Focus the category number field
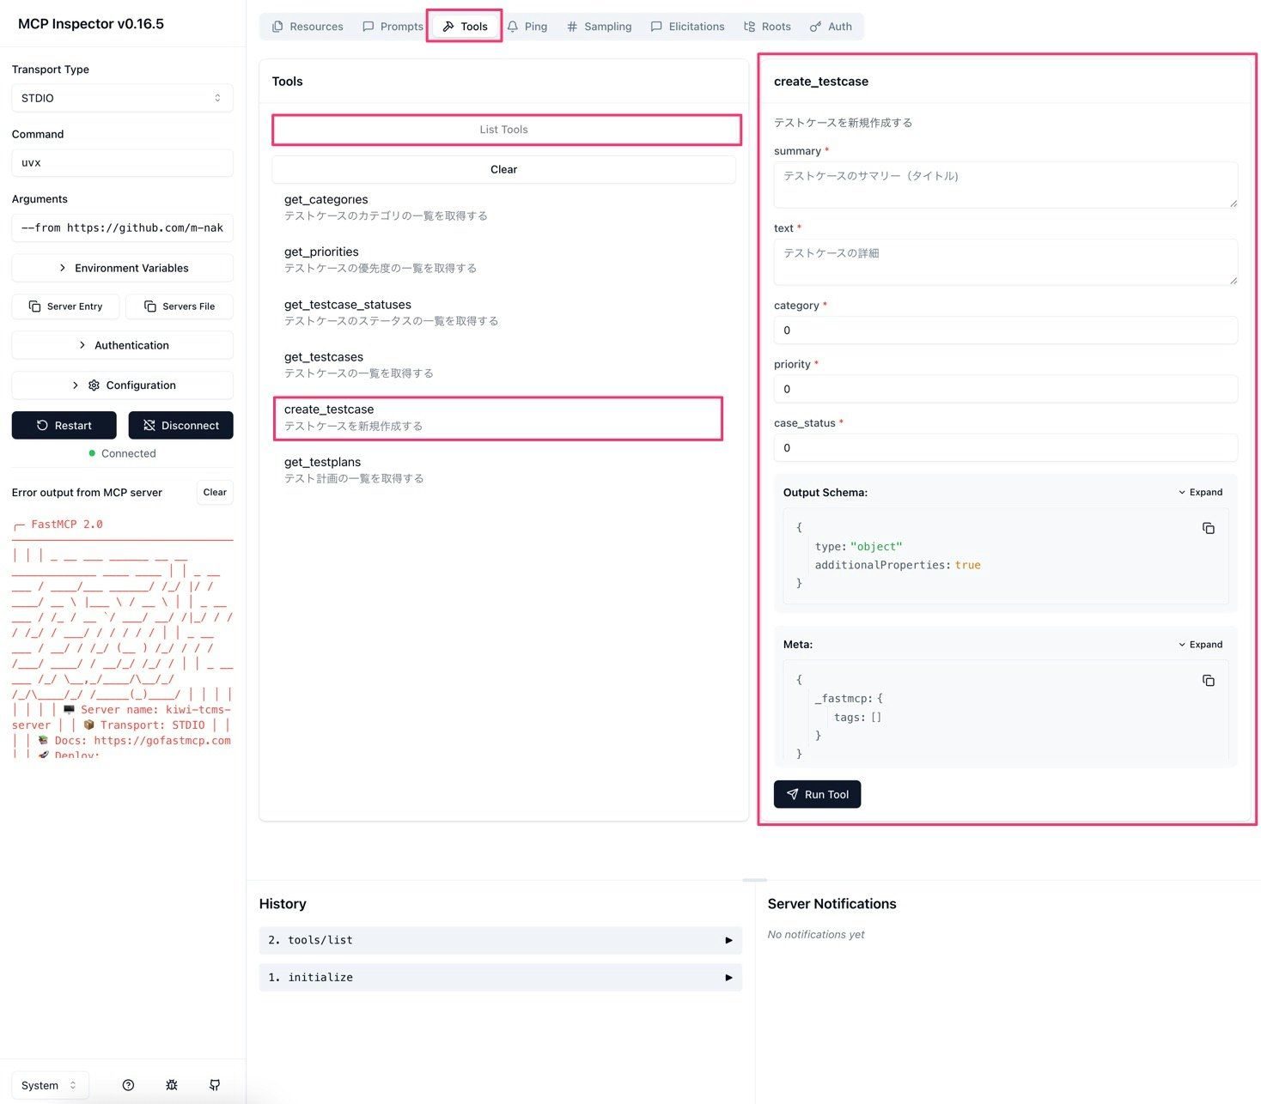 coord(1006,331)
